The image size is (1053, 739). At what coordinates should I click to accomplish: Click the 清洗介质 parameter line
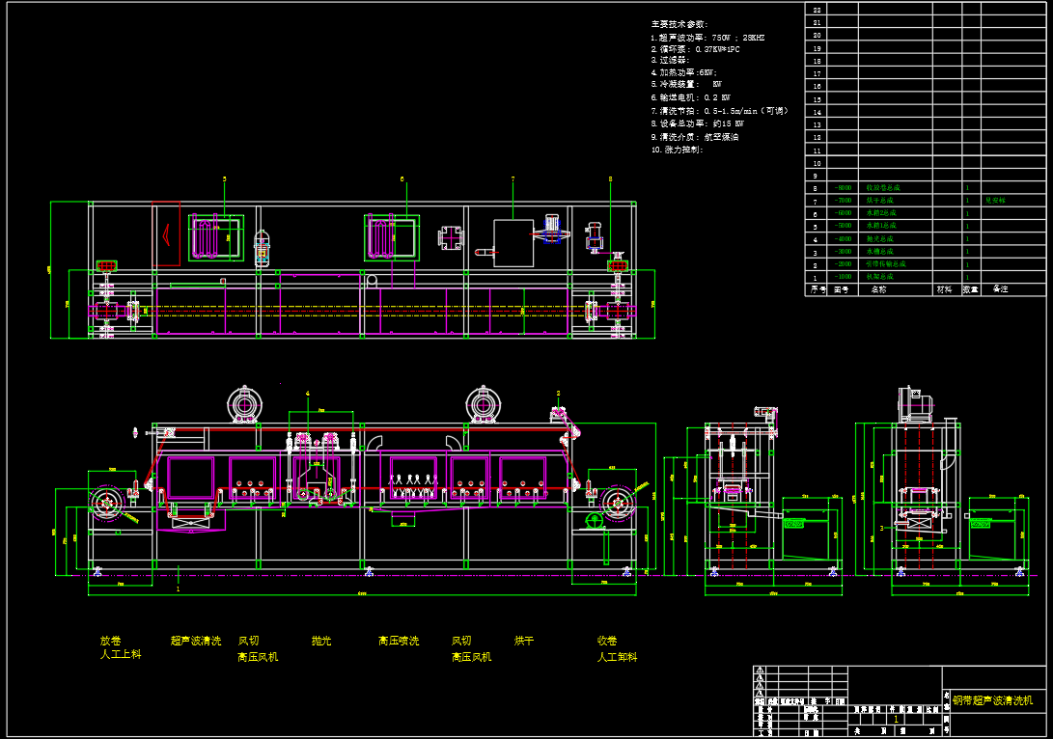click(x=694, y=137)
